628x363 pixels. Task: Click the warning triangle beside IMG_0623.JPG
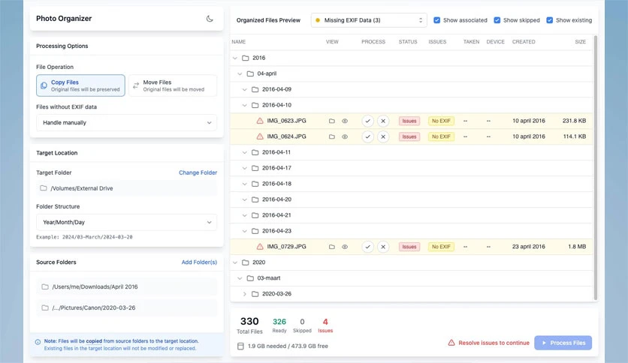[260, 121]
